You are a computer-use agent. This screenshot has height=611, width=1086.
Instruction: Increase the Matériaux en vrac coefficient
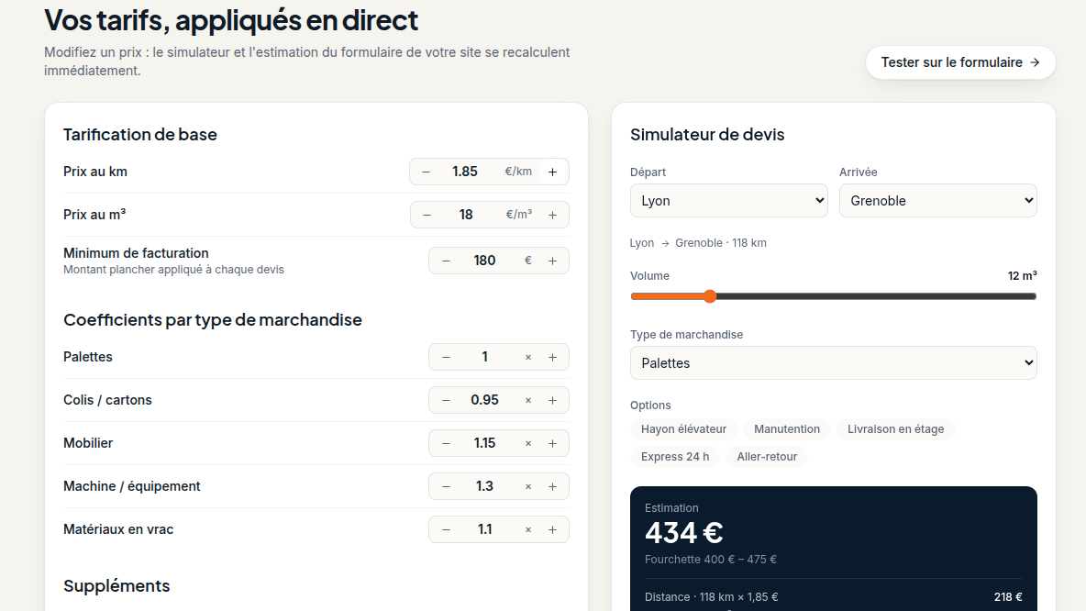pos(553,530)
